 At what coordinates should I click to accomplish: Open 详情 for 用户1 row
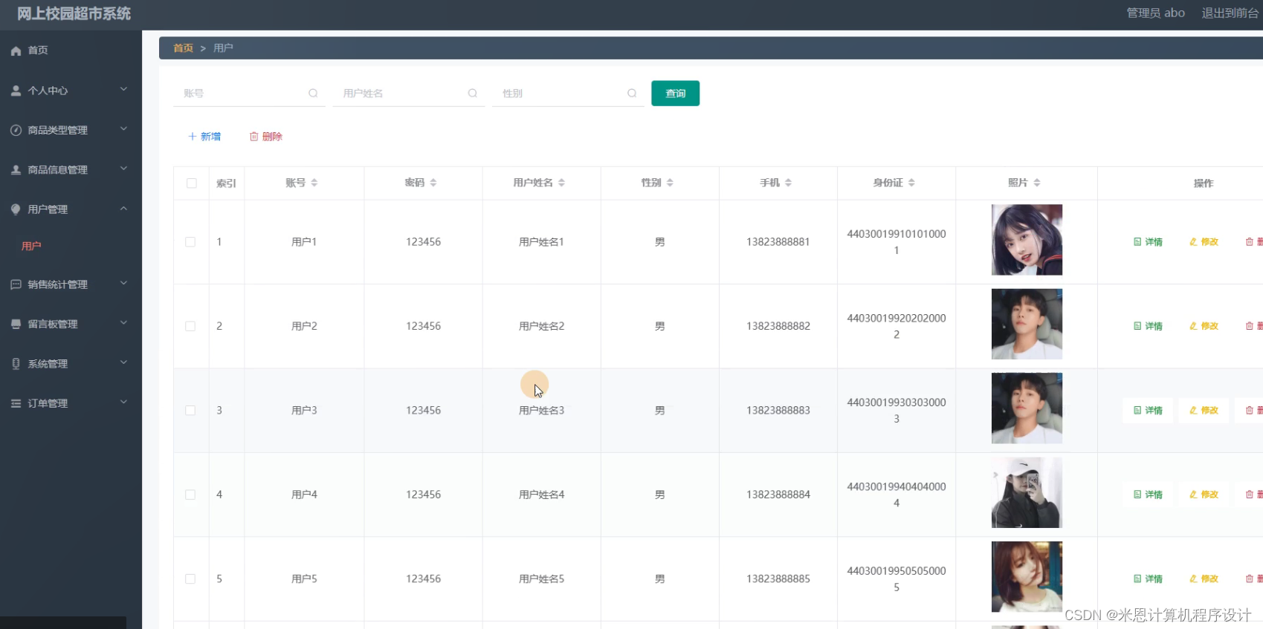pos(1148,242)
